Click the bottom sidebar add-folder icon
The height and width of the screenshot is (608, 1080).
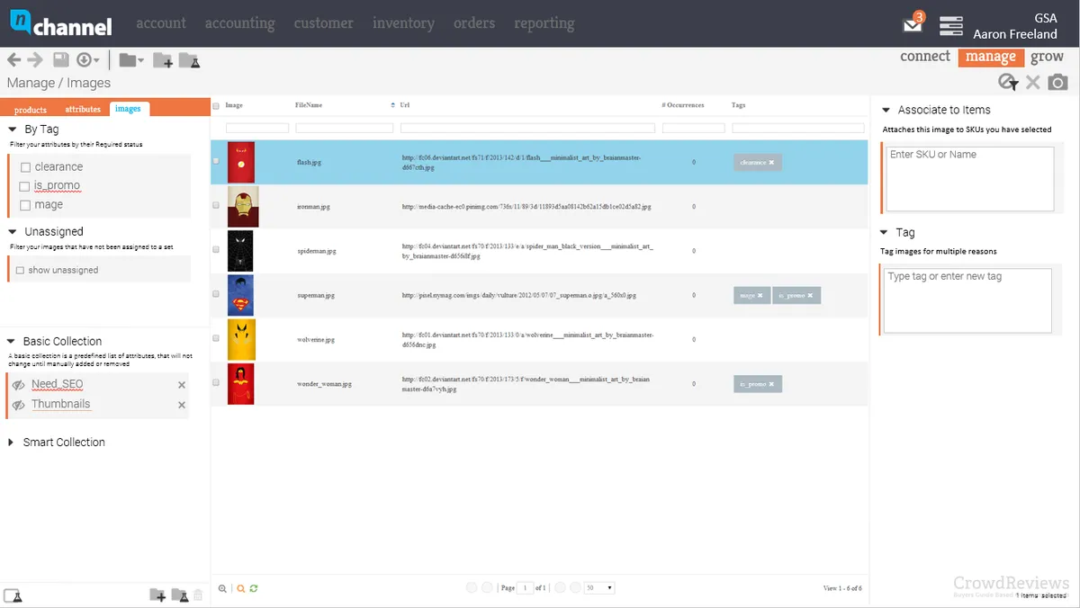pyautogui.click(x=157, y=595)
